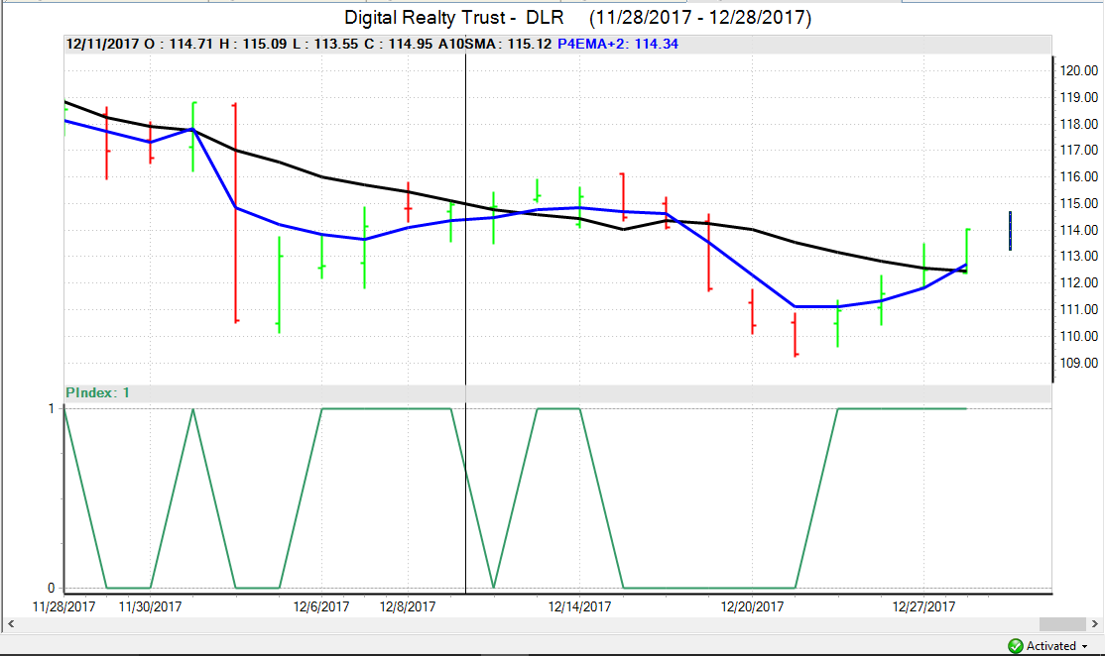Click the 12/14/2017 date axis label

click(x=580, y=606)
